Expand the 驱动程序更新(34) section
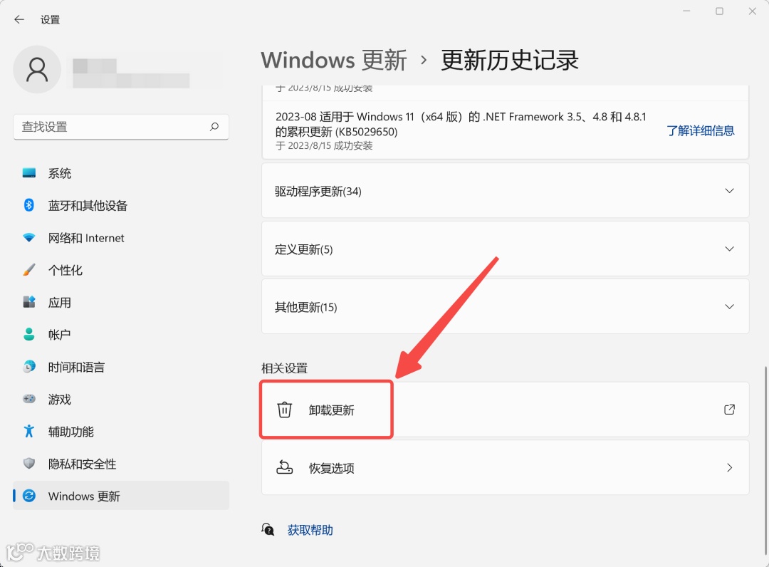 (x=505, y=191)
